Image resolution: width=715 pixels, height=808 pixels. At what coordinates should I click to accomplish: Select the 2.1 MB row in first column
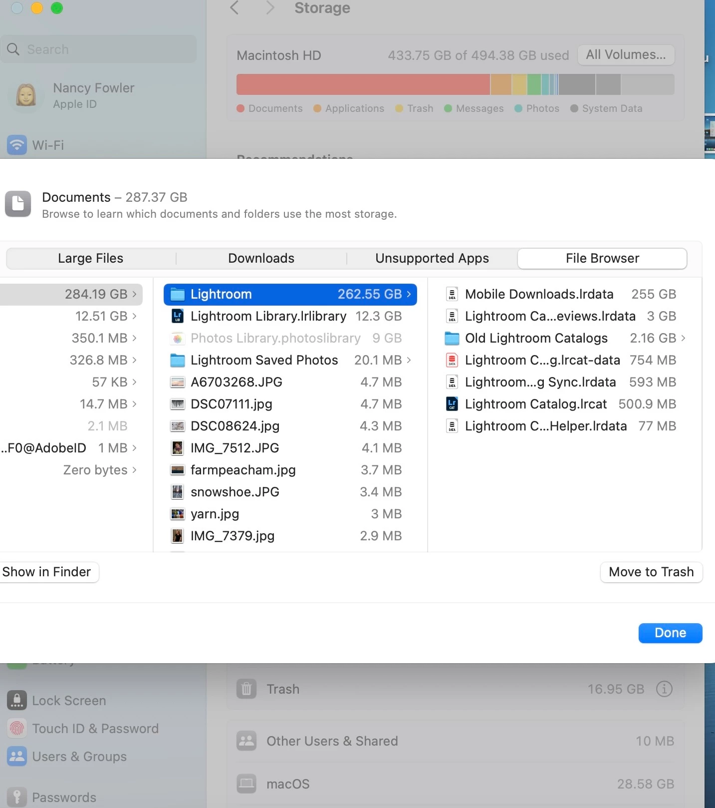tap(71, 426)
